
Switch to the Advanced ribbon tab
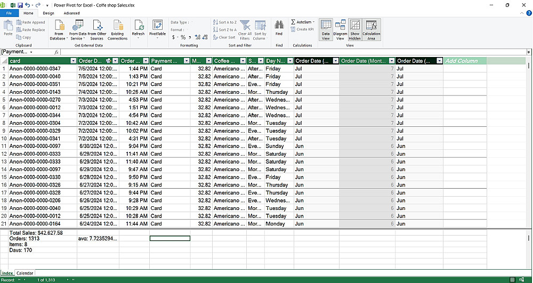71,13
